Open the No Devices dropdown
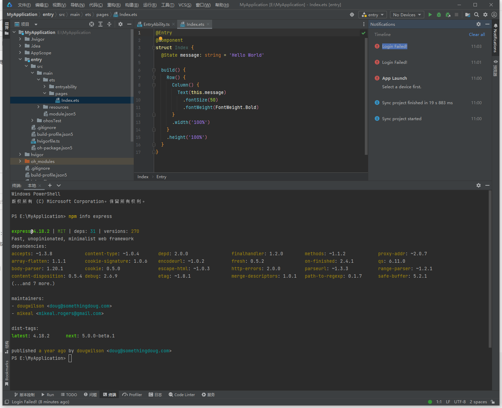Image resolution: width=502 pixels, height=408 pixels. tap(407, 15)
